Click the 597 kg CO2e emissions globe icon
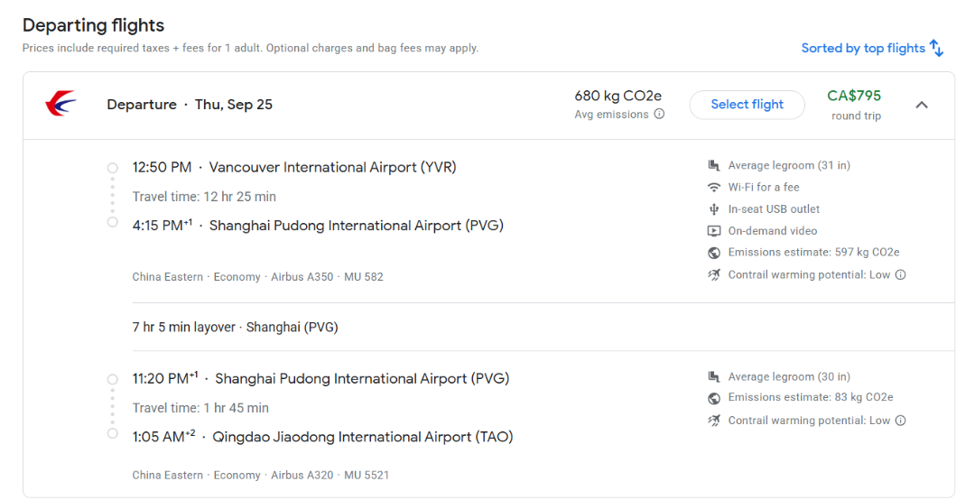975x500 pixels. 714,253
